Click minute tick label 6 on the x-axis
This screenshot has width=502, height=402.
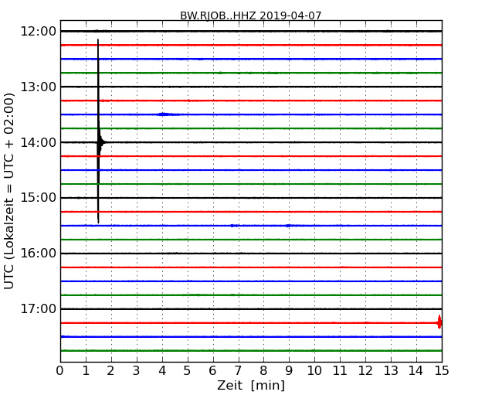(x=212, y=370)
